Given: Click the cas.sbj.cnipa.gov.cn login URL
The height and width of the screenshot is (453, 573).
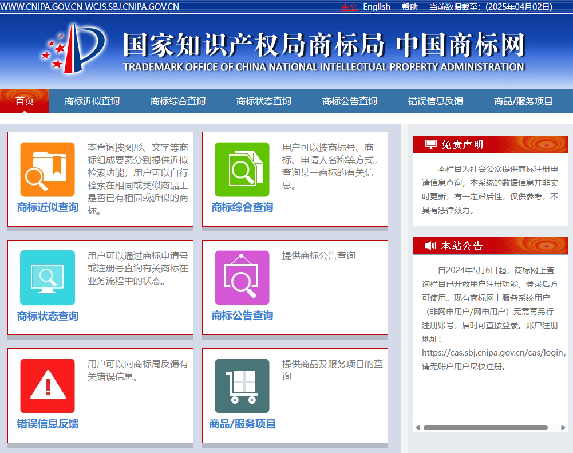Looking at the screenshot, I should [492, 353].
